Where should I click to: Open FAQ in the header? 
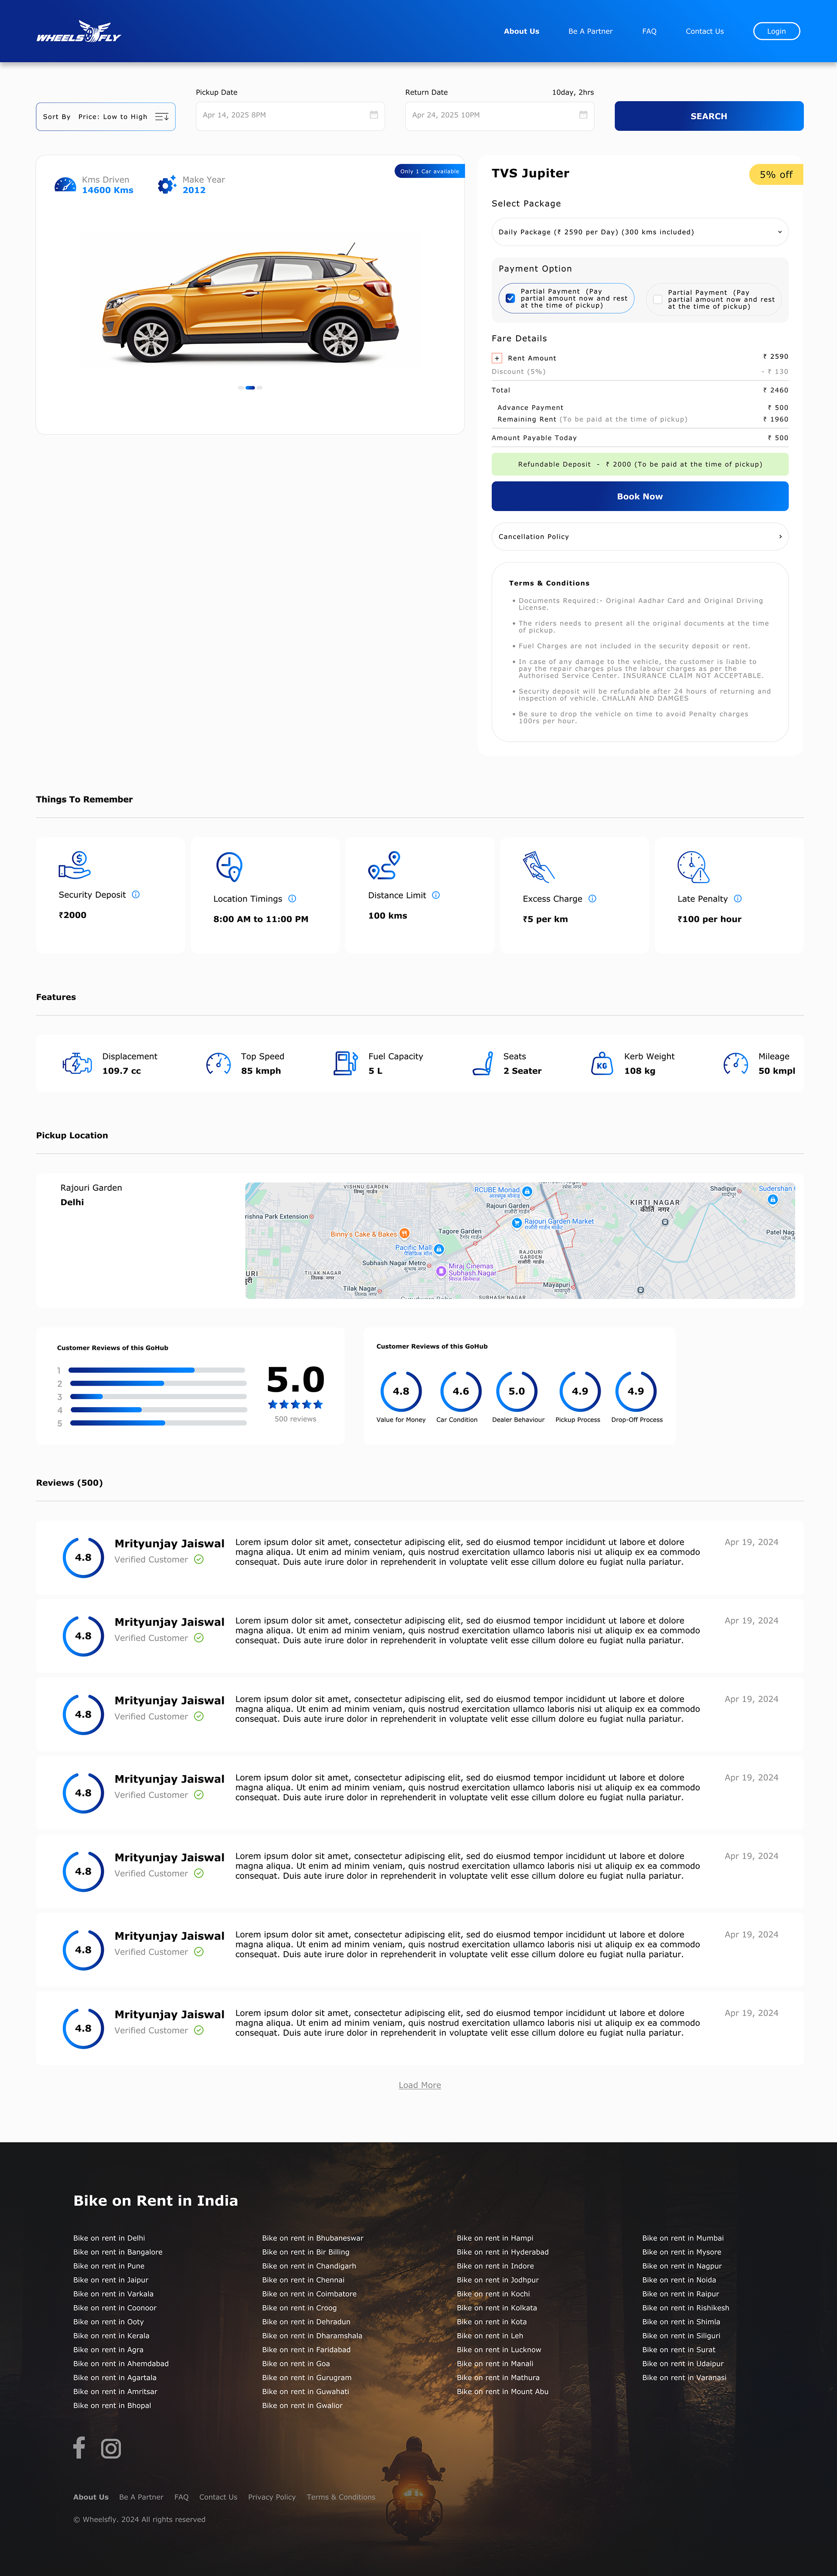649,31
